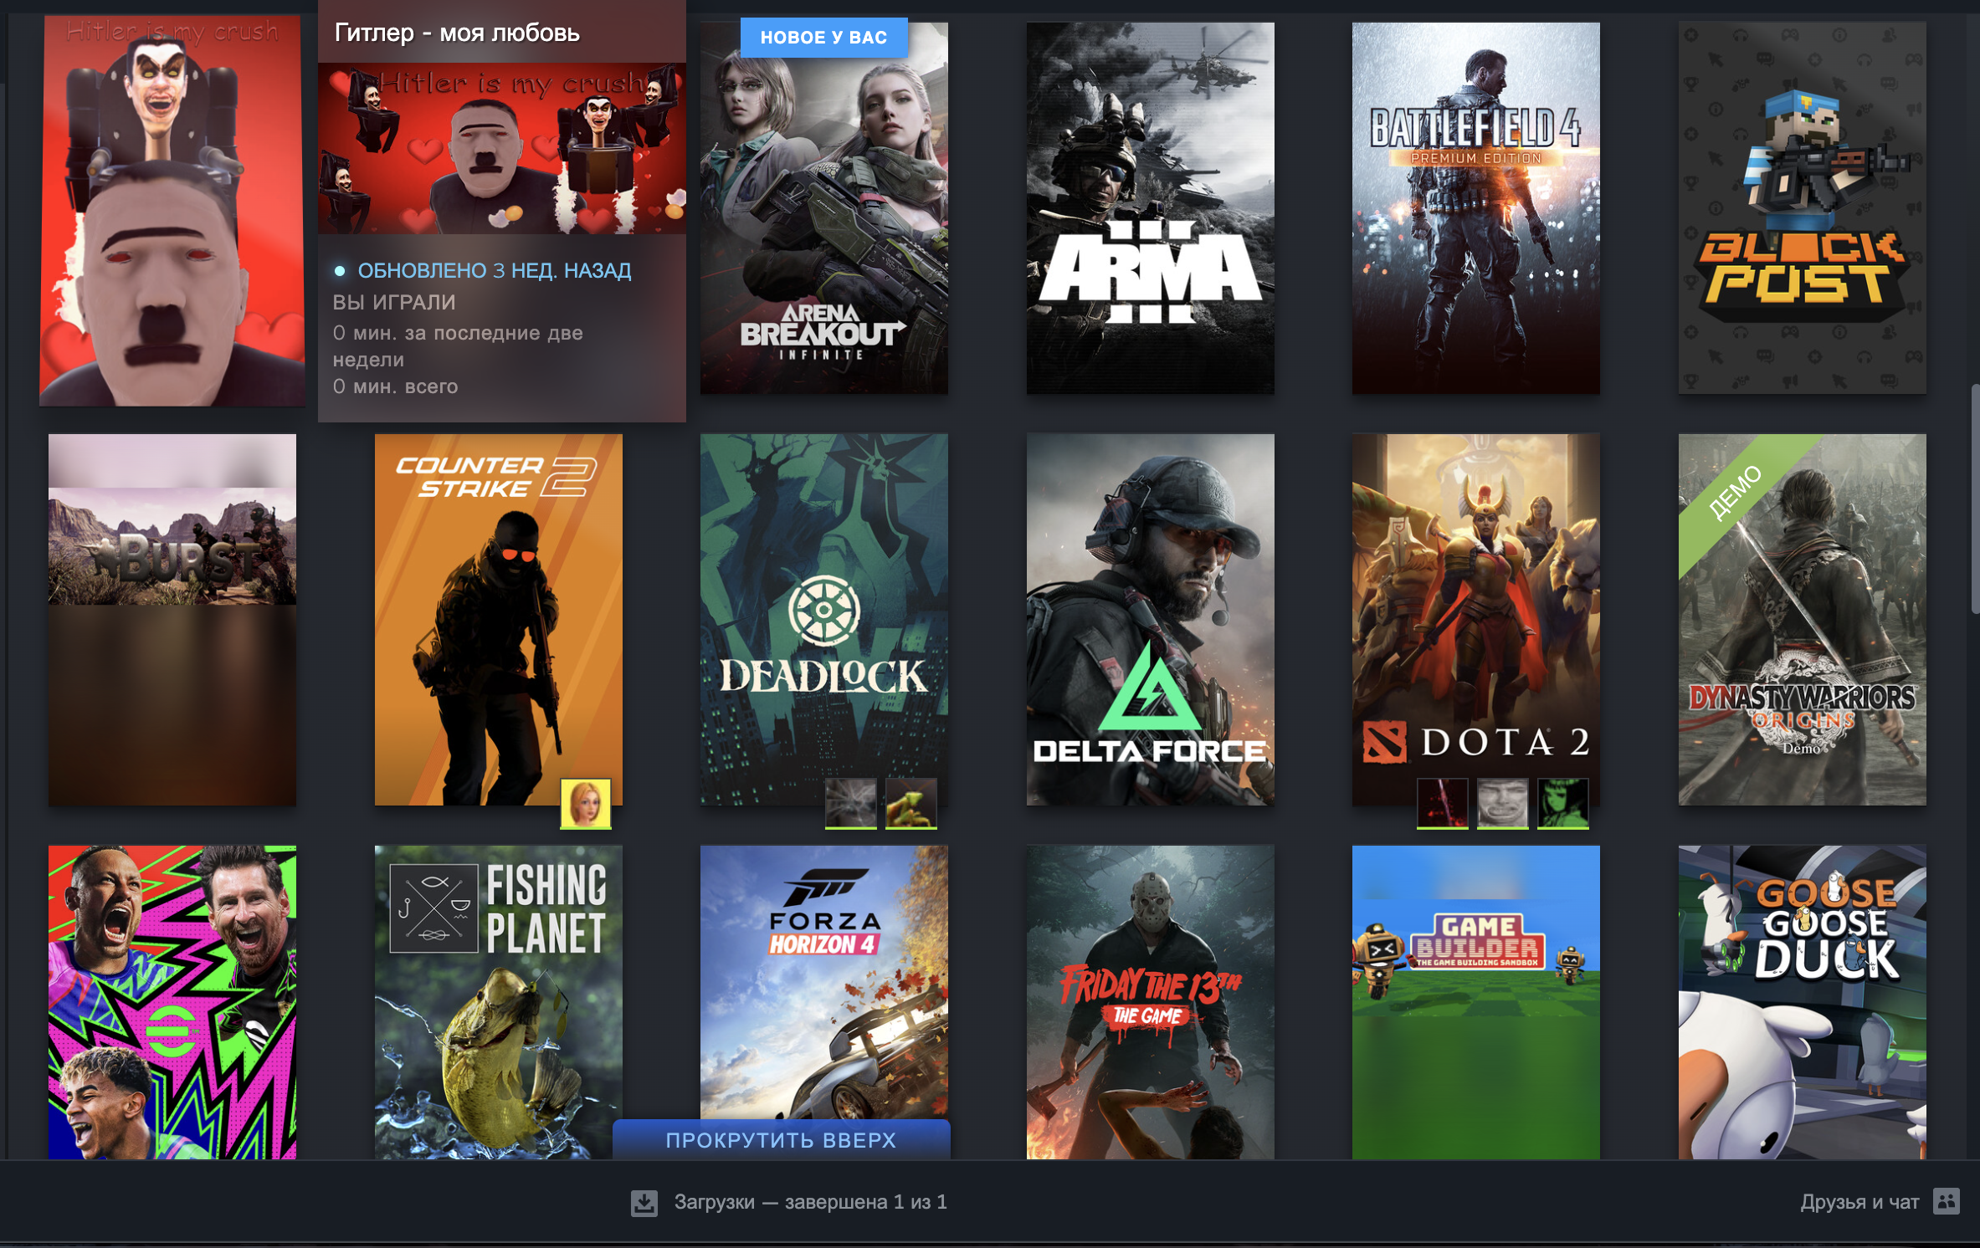Open Battlefield 4 Premium Edition cover

click(x=1475, y=207)
